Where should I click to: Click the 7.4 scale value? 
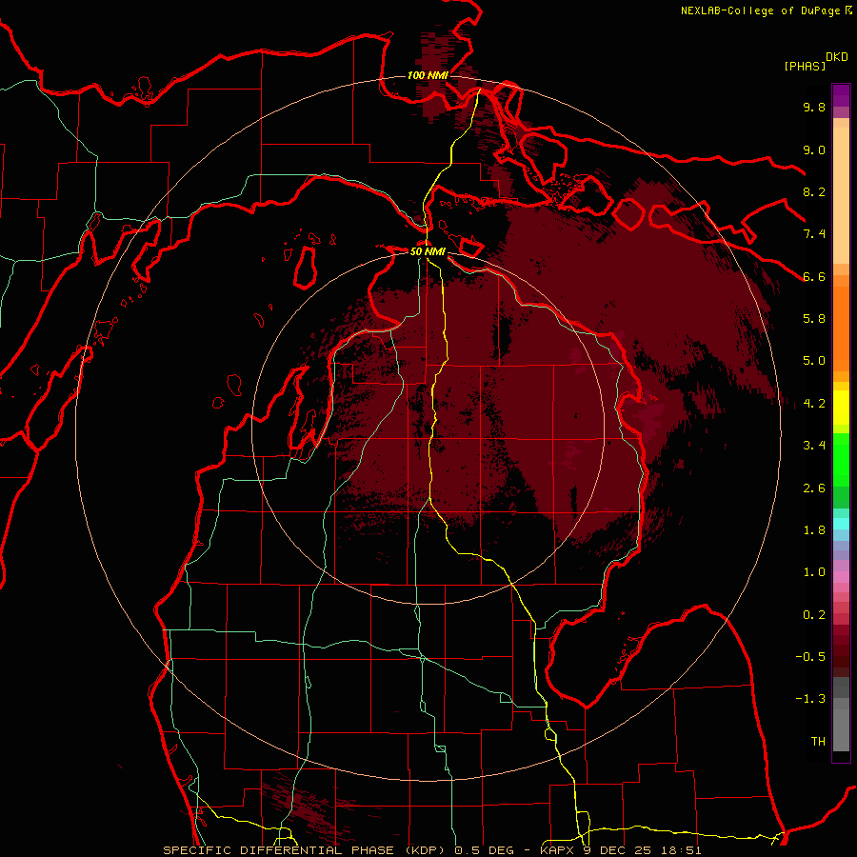tap(814, 234)
